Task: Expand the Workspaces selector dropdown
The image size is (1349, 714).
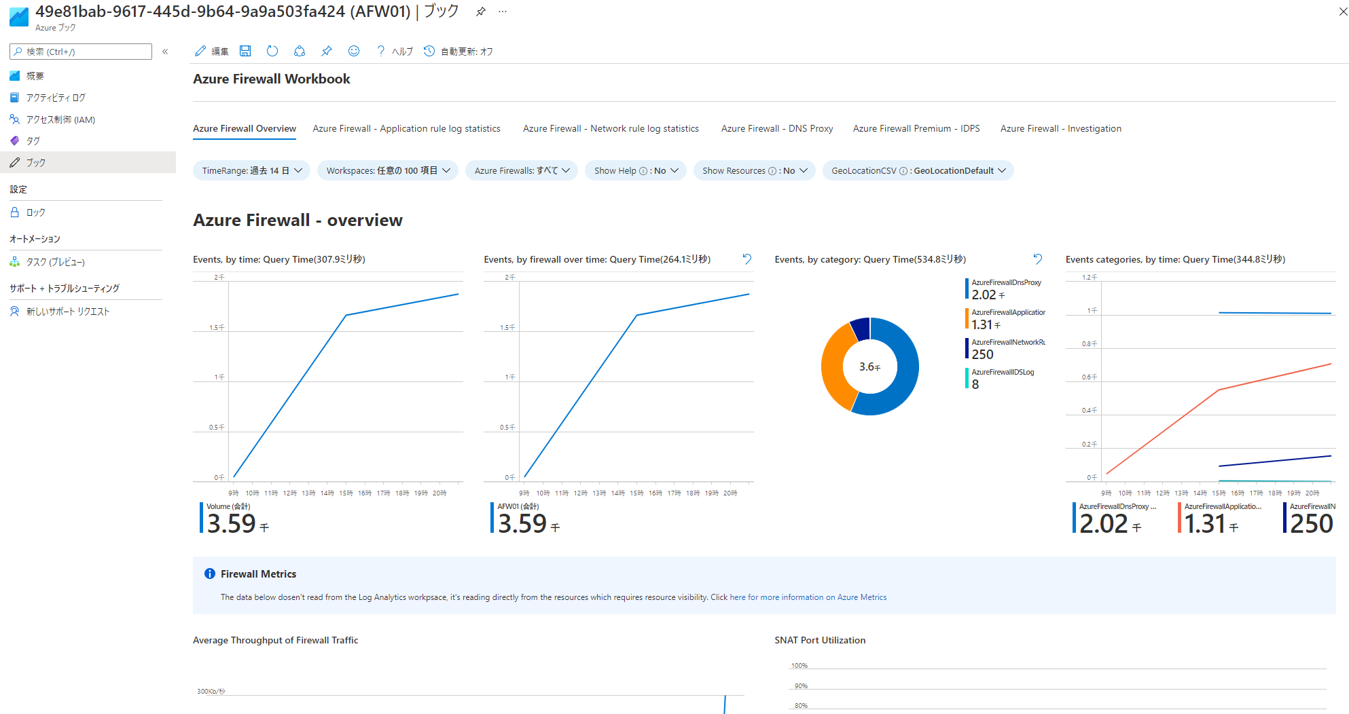Action: click(x=387, y=170)
